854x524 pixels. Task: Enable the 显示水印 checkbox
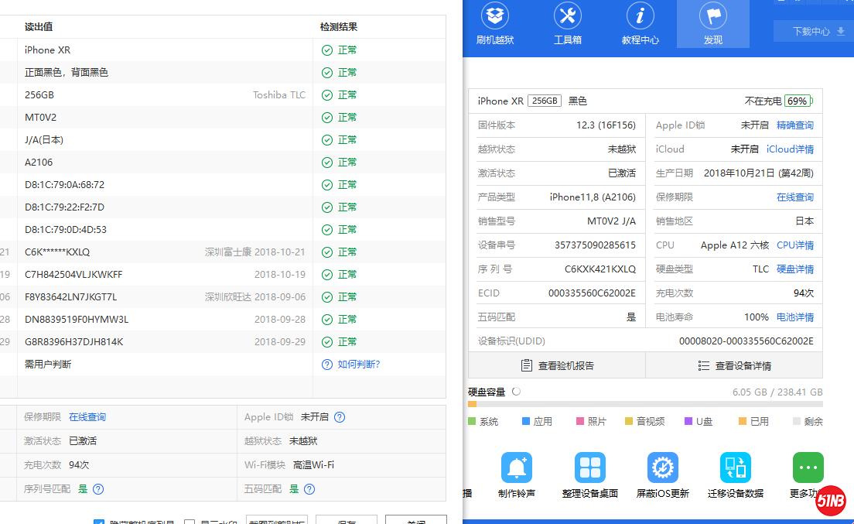click(x=190, y=522)
